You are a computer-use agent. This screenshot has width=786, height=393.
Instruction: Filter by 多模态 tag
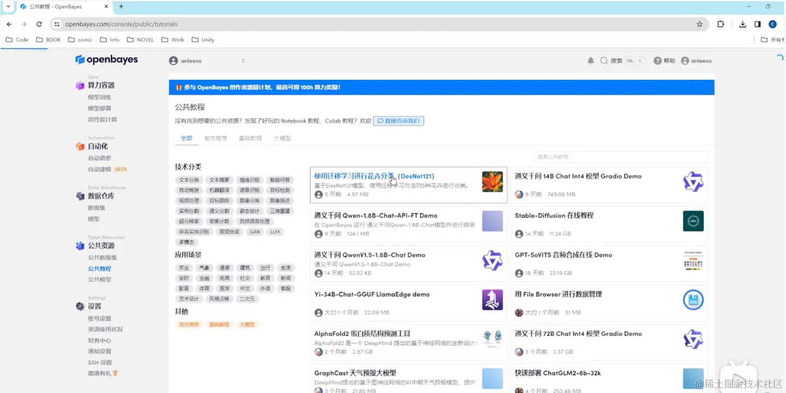pyautogui.click(x=186, y=242)
